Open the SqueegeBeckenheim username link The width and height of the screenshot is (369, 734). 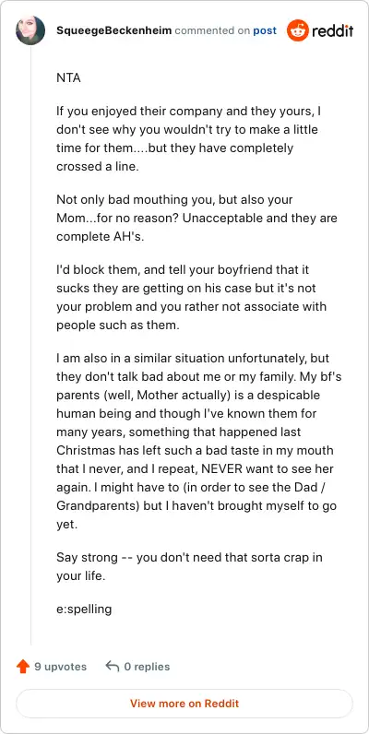click(114, 31)
